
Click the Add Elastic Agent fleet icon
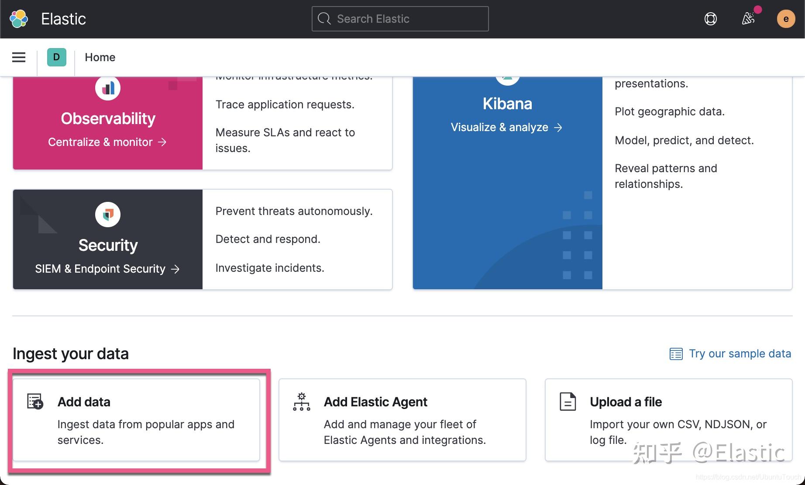pyautogui.click(x=301, y=402)
